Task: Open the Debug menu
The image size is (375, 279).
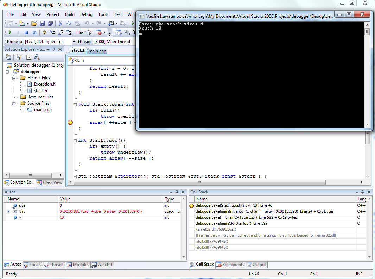Action: (86, 14)
